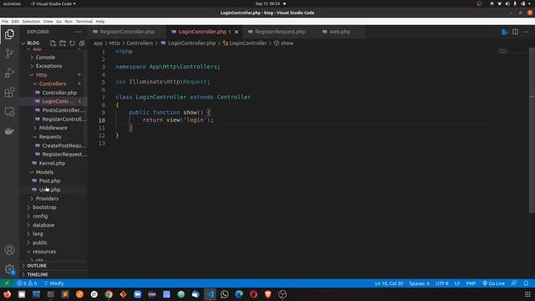This screenshot has width=535, height=301.
Task: Change indentation via Spaces: 4
Action: click(x=420, y=283)
